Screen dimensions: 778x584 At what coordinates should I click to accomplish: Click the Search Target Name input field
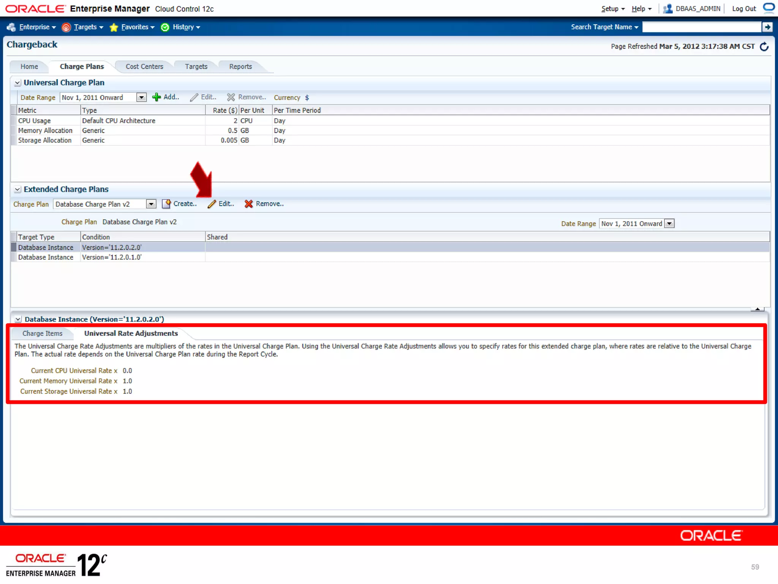pyautogui.click(x=701, y=27)
